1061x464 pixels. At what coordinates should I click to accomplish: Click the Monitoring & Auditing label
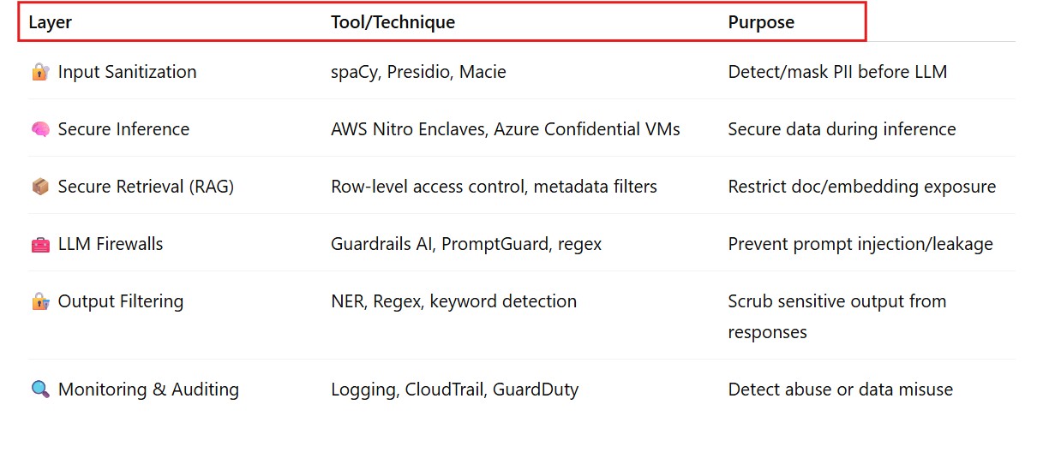148,390
